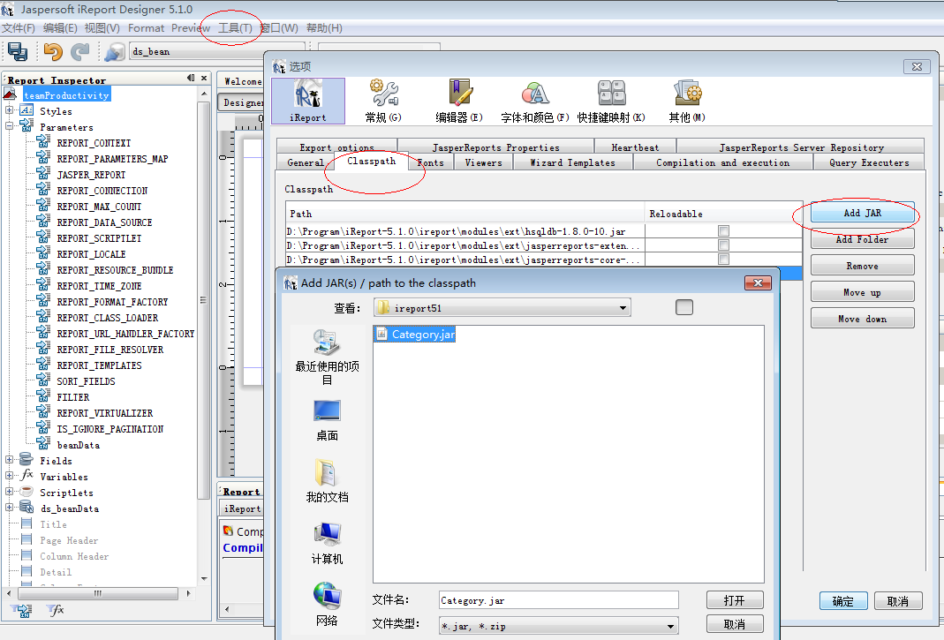Click the Path column header
944x640 pixels.
[x=464, y=214]
